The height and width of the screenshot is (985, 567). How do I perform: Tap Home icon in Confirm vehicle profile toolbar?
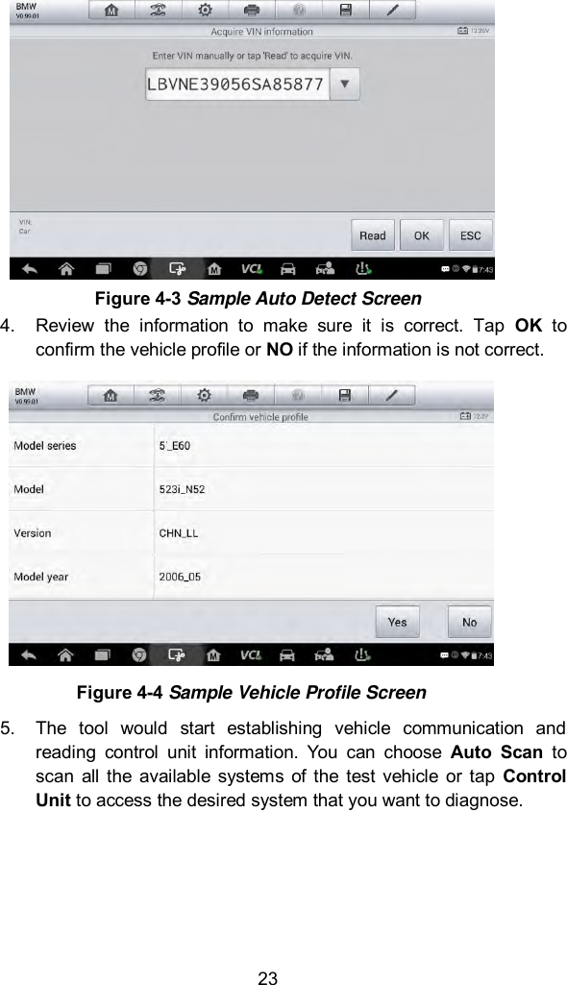click(111, 395)
